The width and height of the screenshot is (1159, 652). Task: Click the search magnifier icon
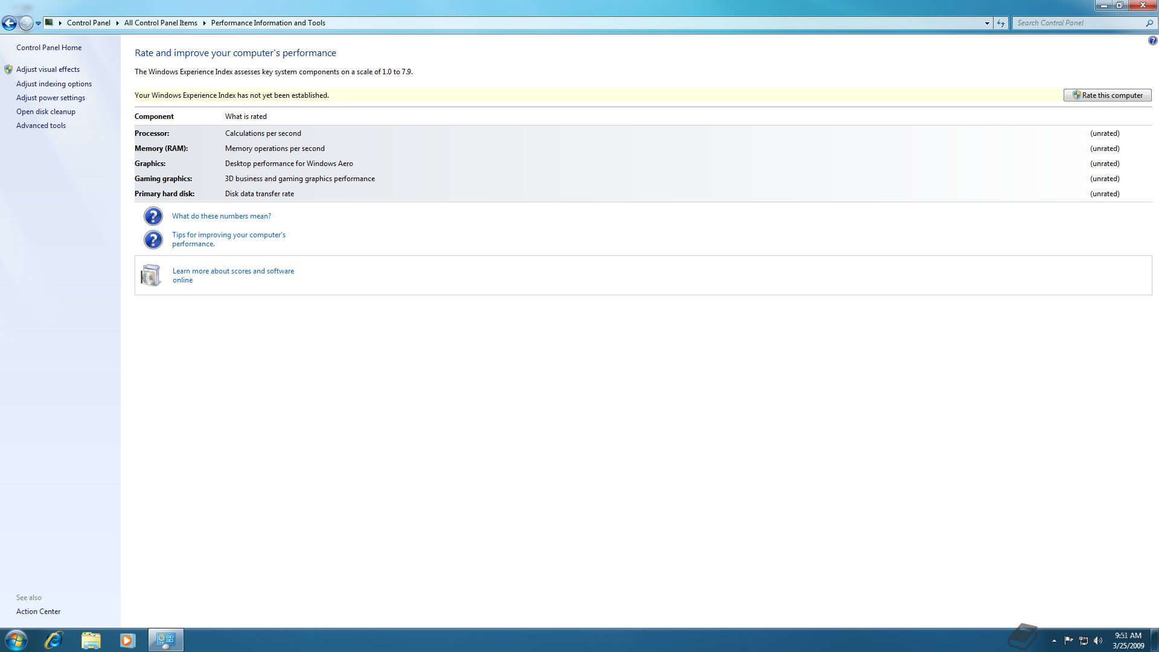(1149, 23)
